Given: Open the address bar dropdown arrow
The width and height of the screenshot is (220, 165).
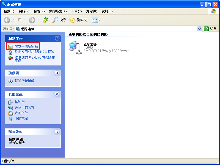Looking at the screenshot, I should coord(200,29).
